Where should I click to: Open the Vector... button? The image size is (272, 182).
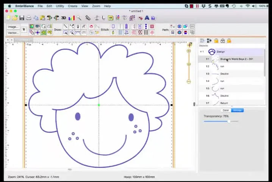13,33
